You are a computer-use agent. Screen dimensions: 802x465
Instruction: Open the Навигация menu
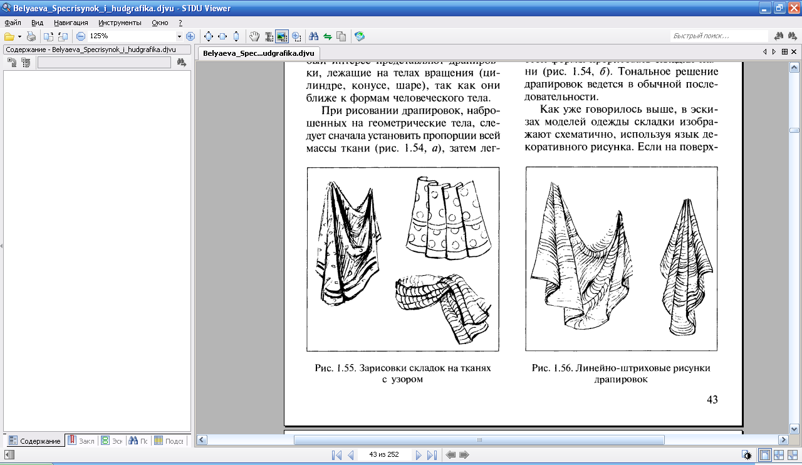click(x=71, y=22)
